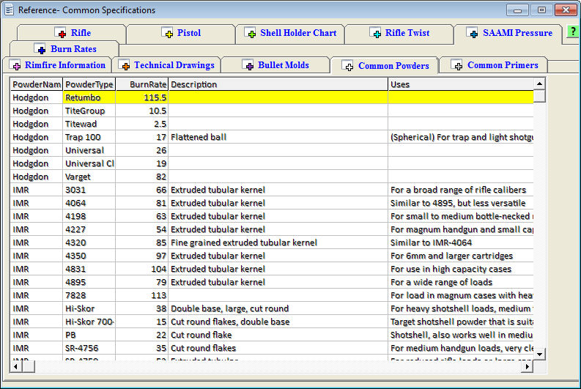Click the 7828 powder type cell
The height and width of the screenshot is (389, 581).
point(89,295)
